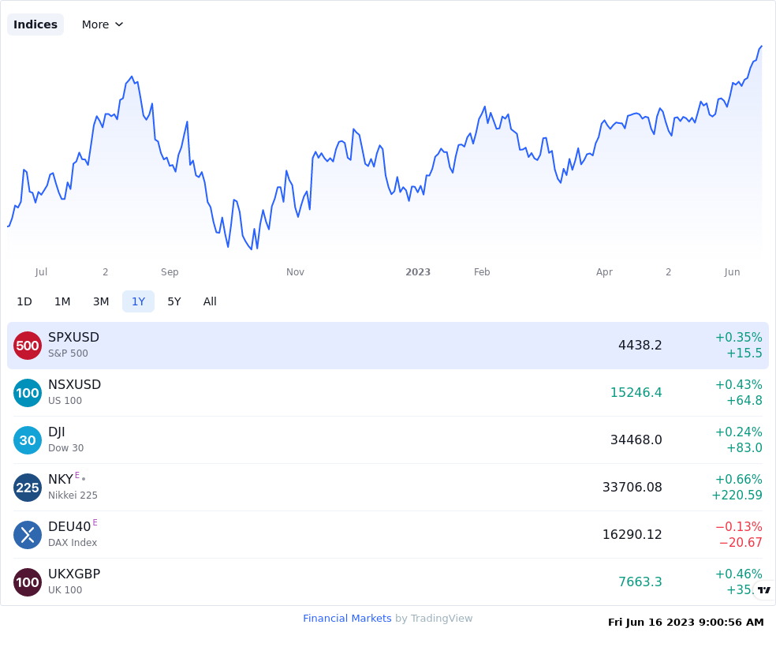Click the UK 100 description label
The image size is (776, 647).
(x=65, y=590)
